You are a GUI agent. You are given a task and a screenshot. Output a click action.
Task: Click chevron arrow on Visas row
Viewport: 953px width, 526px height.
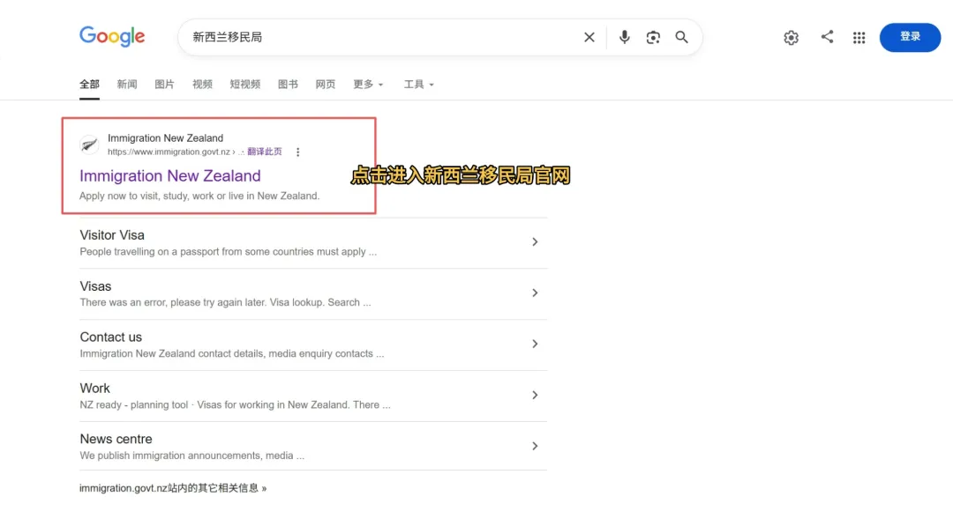pyautogui.click(x=535, y=293)
